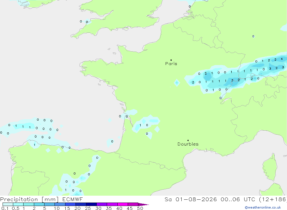Screen dimensions: 287x210
Task: Click the 'ECMWF' model label
Action: pos(73,199)
